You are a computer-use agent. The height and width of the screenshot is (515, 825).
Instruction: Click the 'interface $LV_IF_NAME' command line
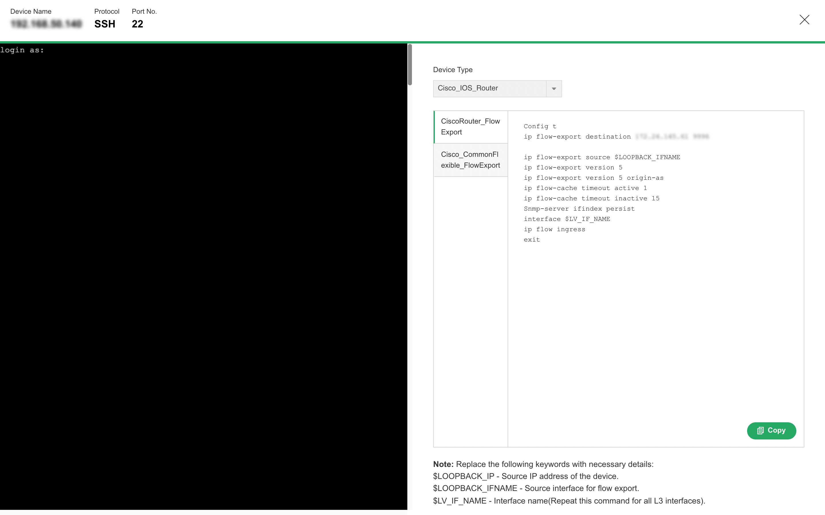567,219
